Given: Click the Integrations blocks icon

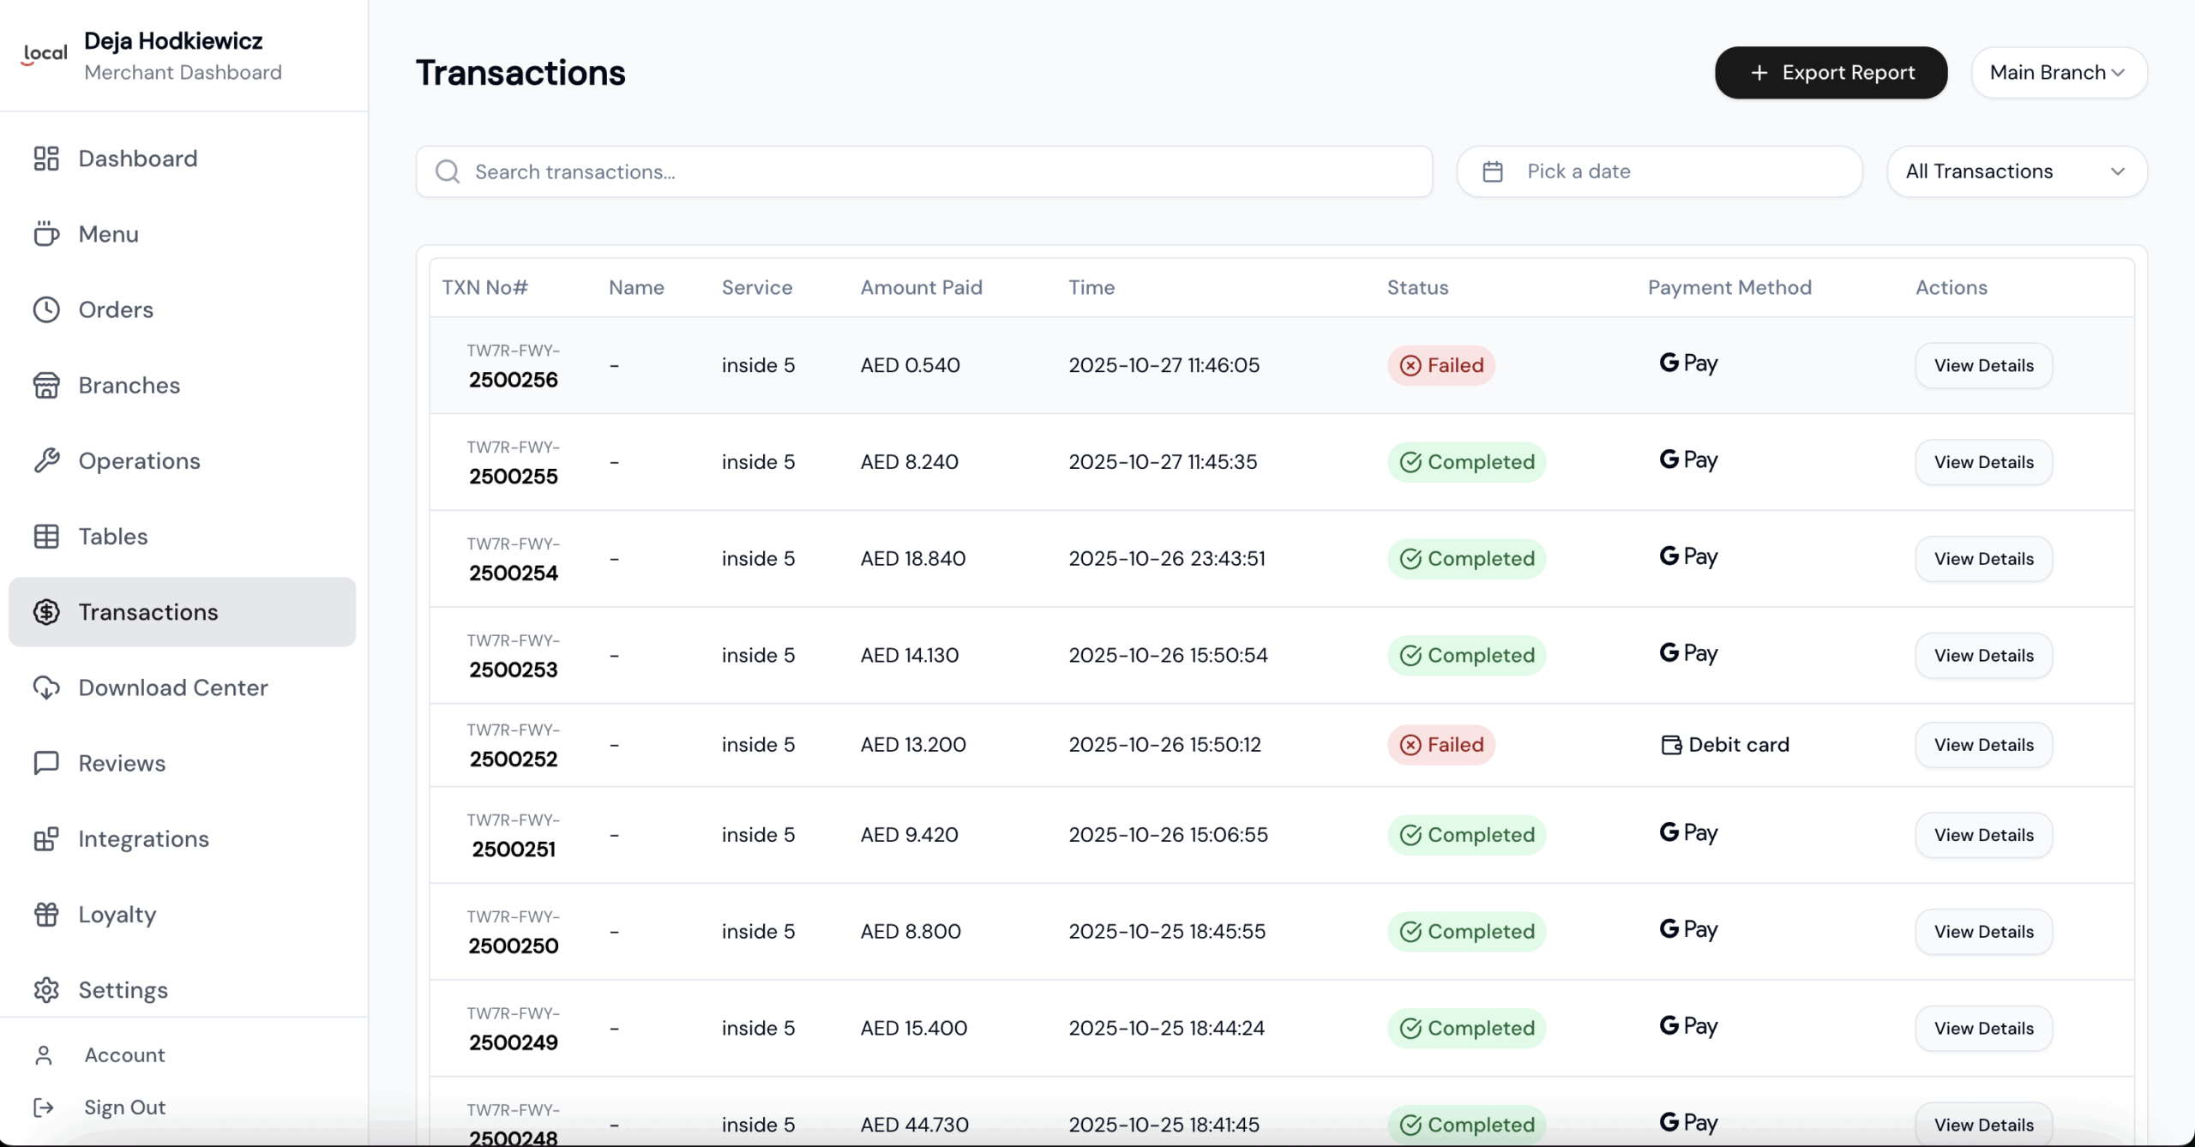Looking at the screenshot, I should point(46,839).
